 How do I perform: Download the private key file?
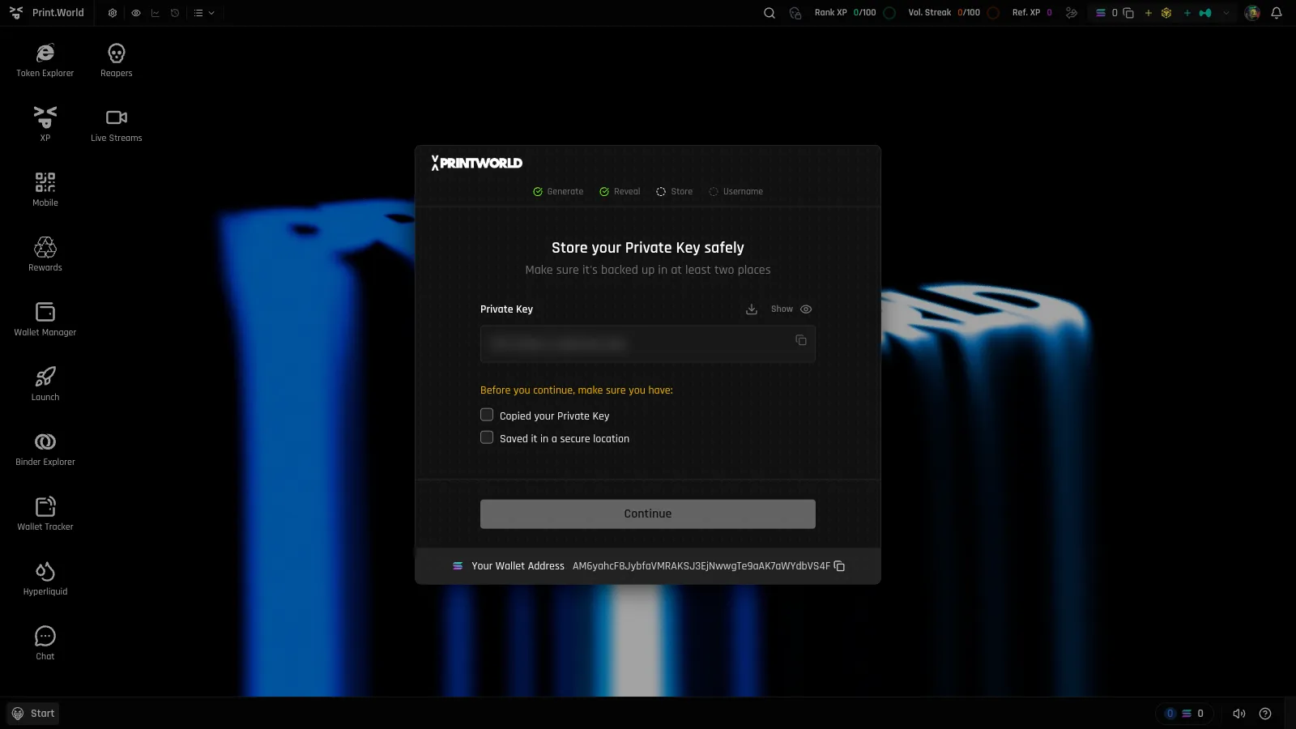point(752,309)
